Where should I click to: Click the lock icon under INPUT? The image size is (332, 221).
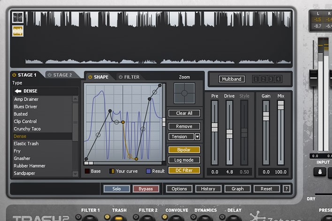(320, 171)
